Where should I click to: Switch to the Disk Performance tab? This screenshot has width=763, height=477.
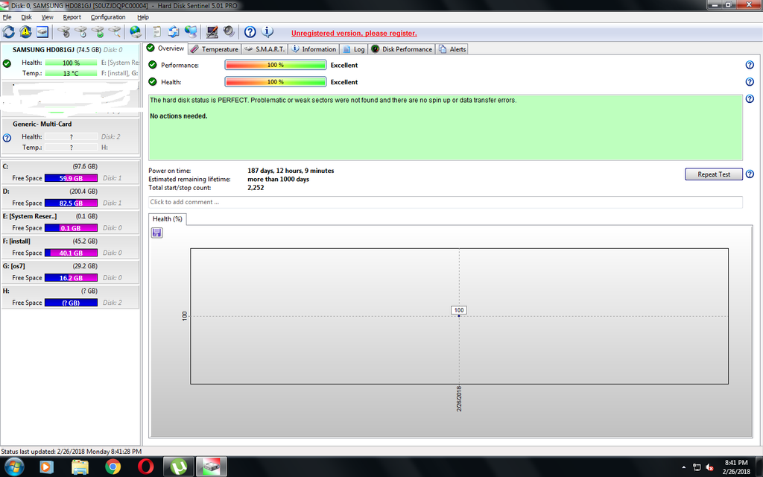click(402, 49)
